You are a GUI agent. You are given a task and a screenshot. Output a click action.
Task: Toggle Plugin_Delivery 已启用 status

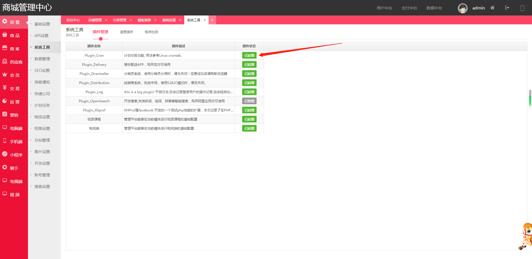(x=249, y=64)
